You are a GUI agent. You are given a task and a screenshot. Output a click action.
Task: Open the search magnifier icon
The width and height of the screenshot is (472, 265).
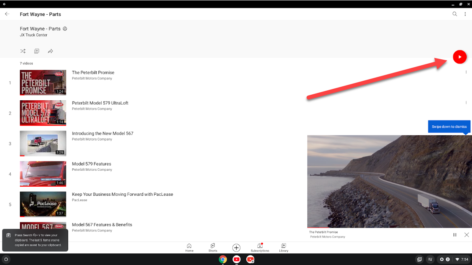(x=454, y=14)
